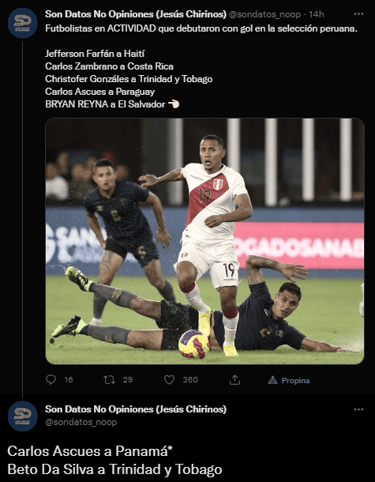Open the Son Datos No Opiniones name in top tweet
375x482 pixels.
click(x=136, y=14)
